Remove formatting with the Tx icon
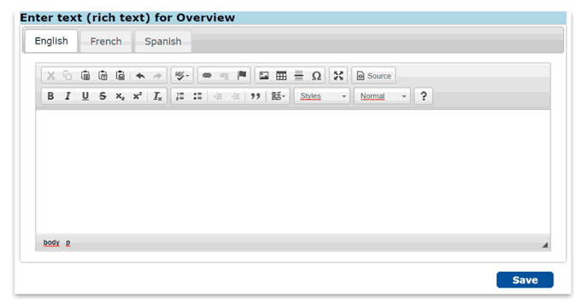This screenshot has width=588, height=307. (157, 96)
